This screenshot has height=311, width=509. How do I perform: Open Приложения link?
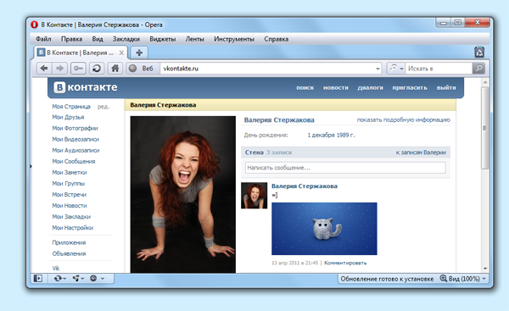point(69,242)
